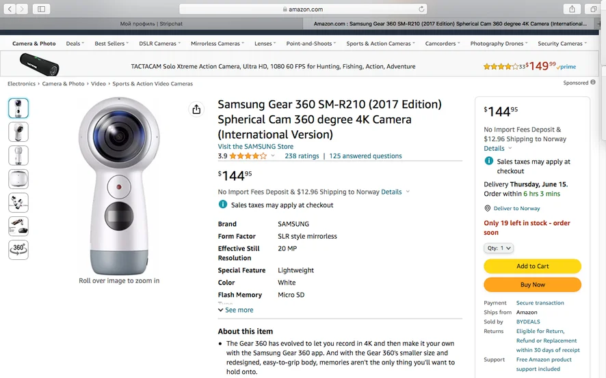Click the amazon.com address bar

[x=303, y=10]
